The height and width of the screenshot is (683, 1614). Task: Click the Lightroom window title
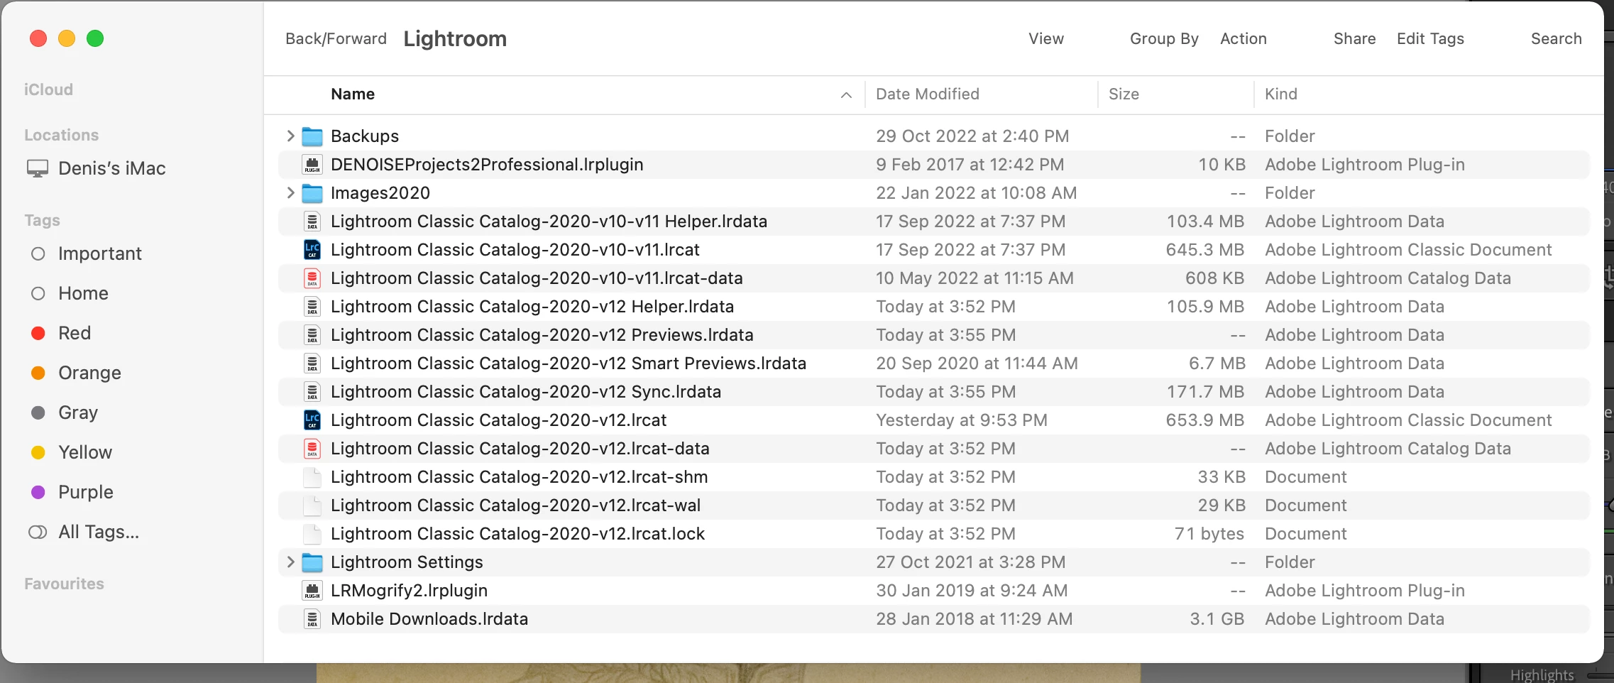coord(455,39)
